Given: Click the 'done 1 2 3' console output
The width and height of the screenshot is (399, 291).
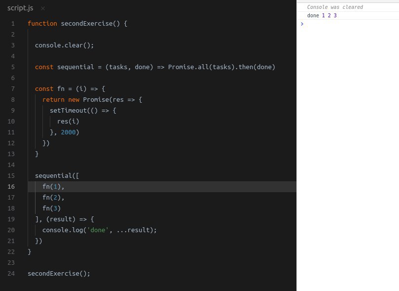Looking at the screenshot, I should pos(322,15).
